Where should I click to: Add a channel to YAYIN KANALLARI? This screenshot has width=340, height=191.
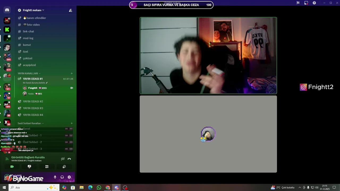72,73
